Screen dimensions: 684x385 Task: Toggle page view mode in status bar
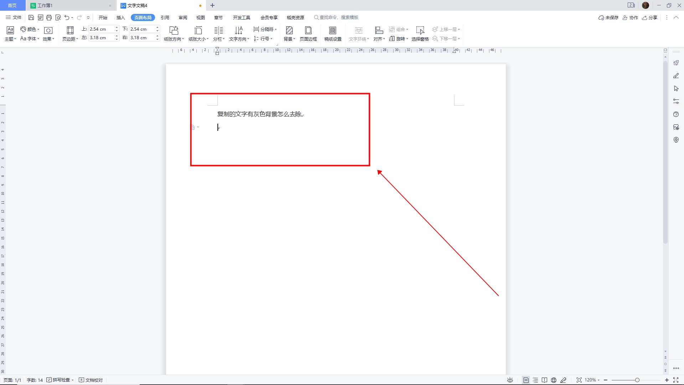click(526, 380)
